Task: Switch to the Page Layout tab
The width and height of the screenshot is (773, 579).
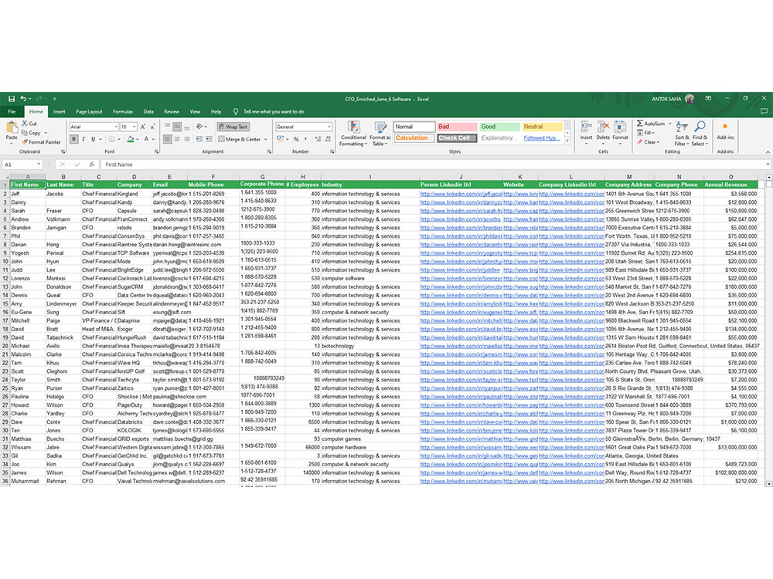Action: (x=89, y=111)
